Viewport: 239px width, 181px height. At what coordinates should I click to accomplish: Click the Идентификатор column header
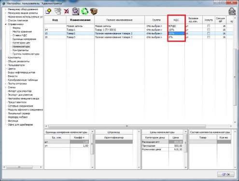coord(114,138)
